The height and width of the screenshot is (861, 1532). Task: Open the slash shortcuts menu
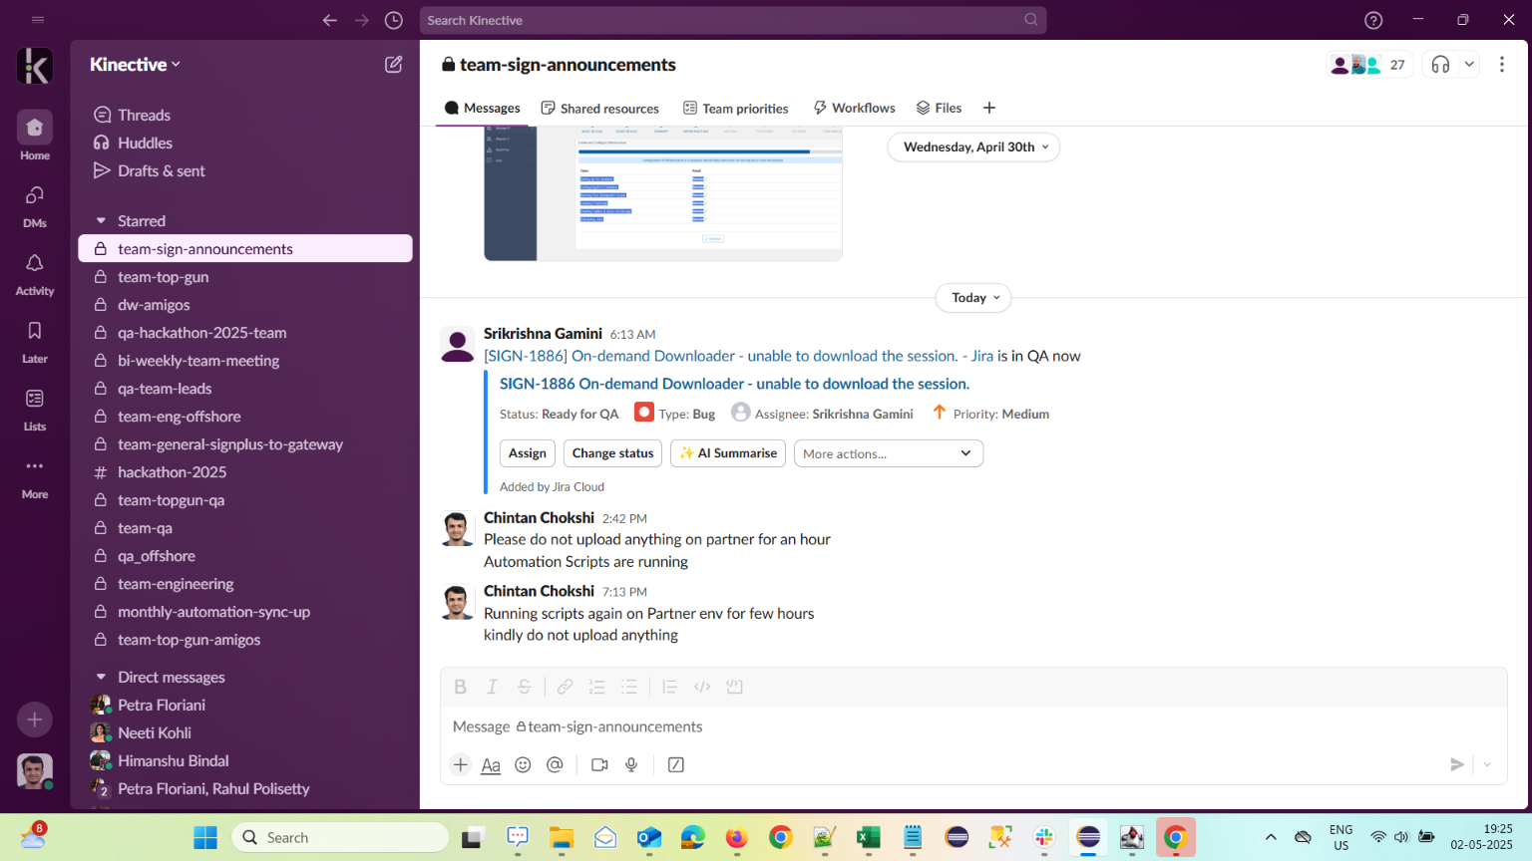click(x=676, y=764)
